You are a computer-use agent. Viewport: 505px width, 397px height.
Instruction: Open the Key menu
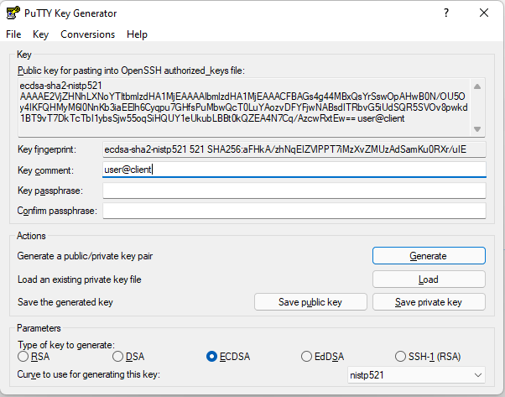(40, 34)
